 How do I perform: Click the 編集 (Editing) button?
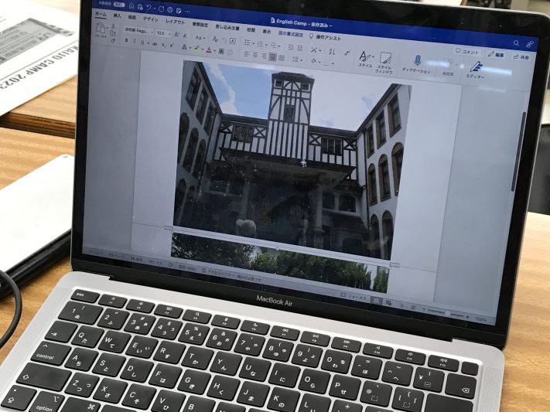(497, 54)
